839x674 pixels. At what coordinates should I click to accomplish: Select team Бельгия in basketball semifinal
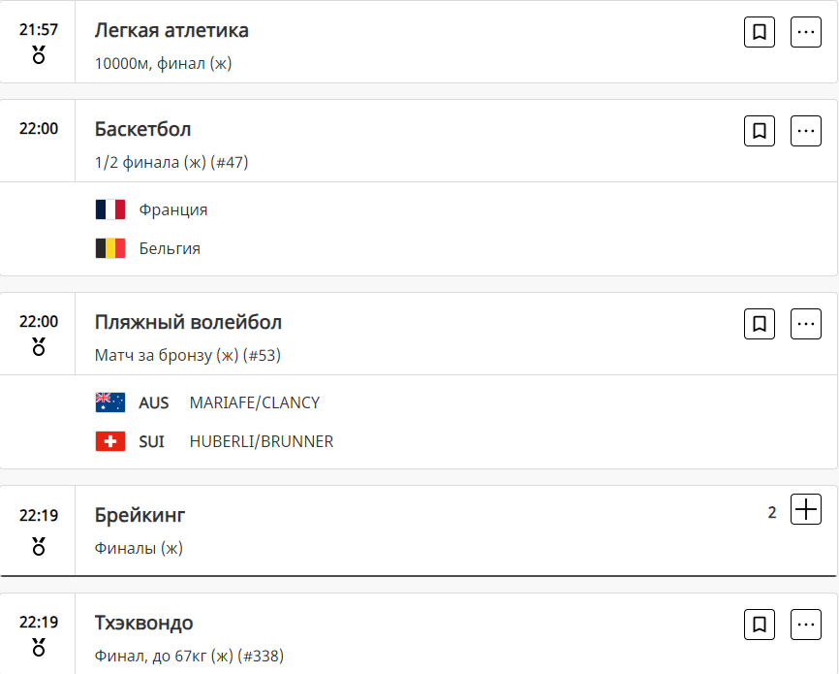(x=170, y=248)
